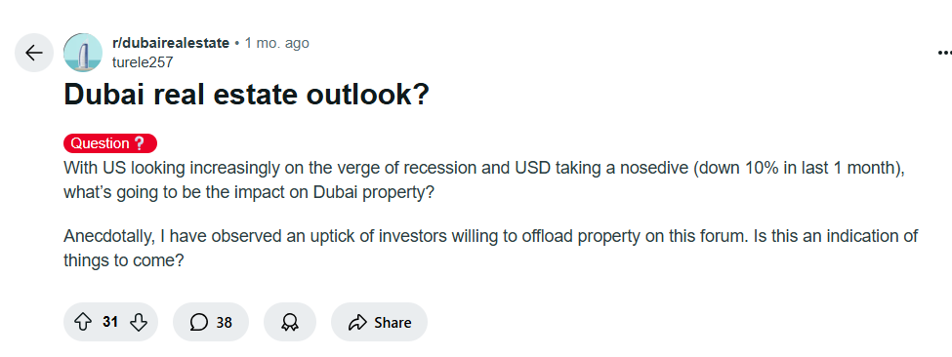Click the white question mark emoji in flair

pyautogui.click(x=140, y=143)
